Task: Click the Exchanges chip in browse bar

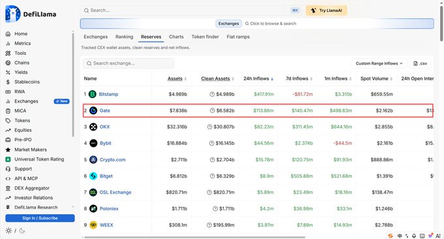Action: (x=229, y=24)
